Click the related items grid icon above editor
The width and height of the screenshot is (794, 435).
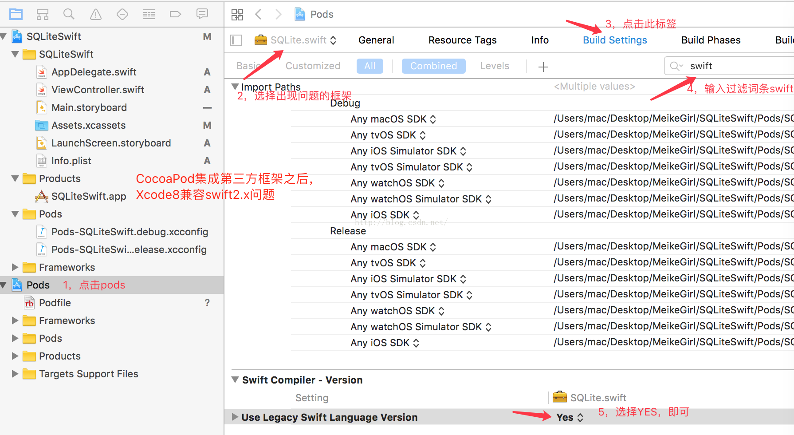237,14
